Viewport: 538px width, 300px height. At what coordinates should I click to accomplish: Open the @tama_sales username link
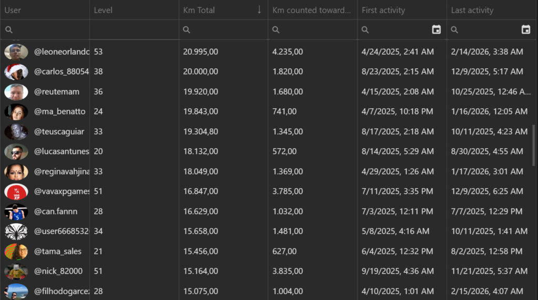click(58, 251)
